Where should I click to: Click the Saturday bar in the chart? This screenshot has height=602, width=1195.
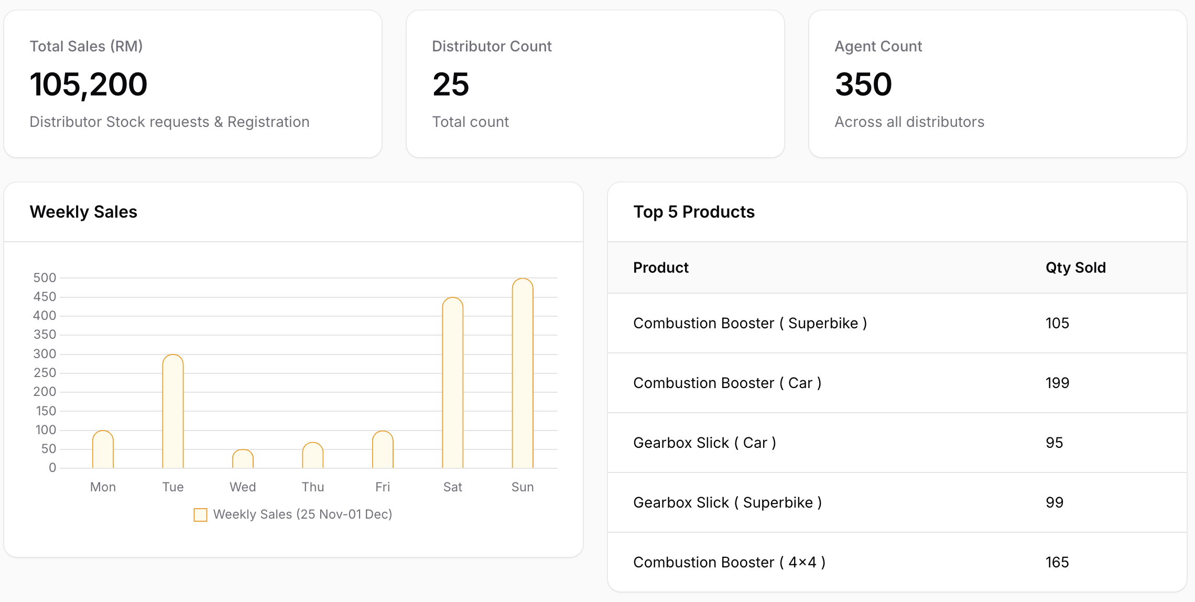click(452, 383)
